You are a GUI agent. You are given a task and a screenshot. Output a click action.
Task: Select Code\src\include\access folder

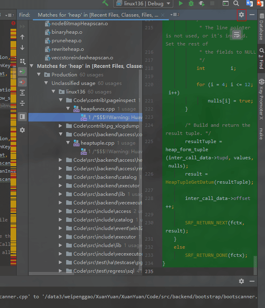102,211
